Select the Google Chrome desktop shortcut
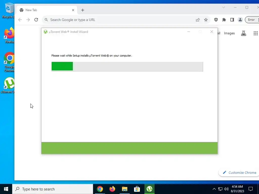This screenshot has width=259, height=194. [9, 62]
